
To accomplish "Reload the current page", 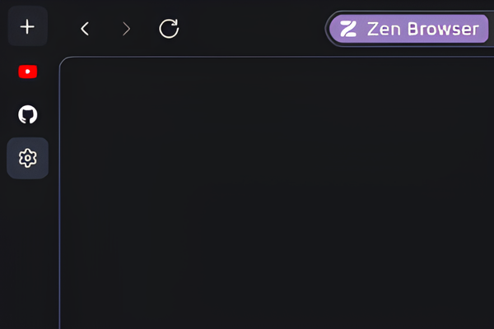I will (169, 29).
